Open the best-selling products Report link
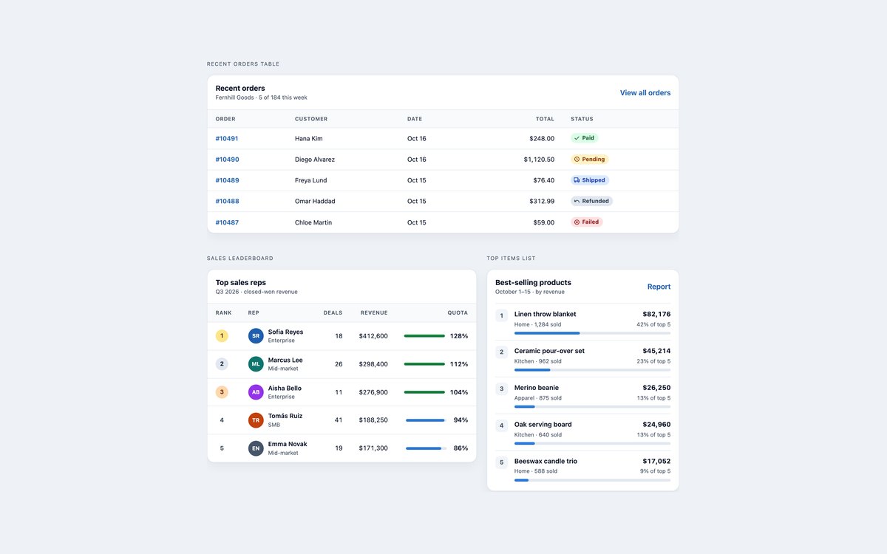This screenshot has height=554, width=887. 659,287
